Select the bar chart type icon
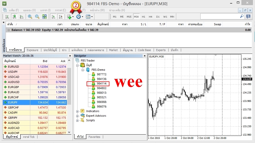Screen dimensions: 255x143 tap(7, 17)
